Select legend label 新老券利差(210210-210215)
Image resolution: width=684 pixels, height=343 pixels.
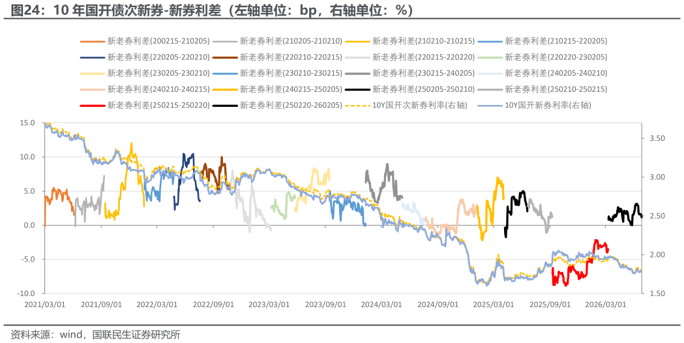(424, 41)
